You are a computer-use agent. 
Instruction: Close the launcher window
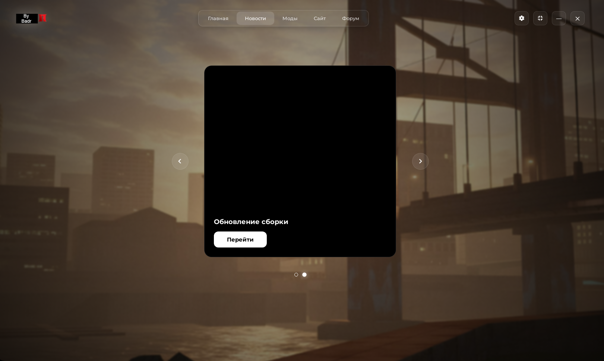[x=578, y=18]
